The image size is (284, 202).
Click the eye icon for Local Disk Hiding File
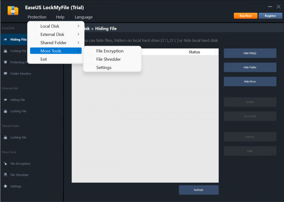coord(5,39)
